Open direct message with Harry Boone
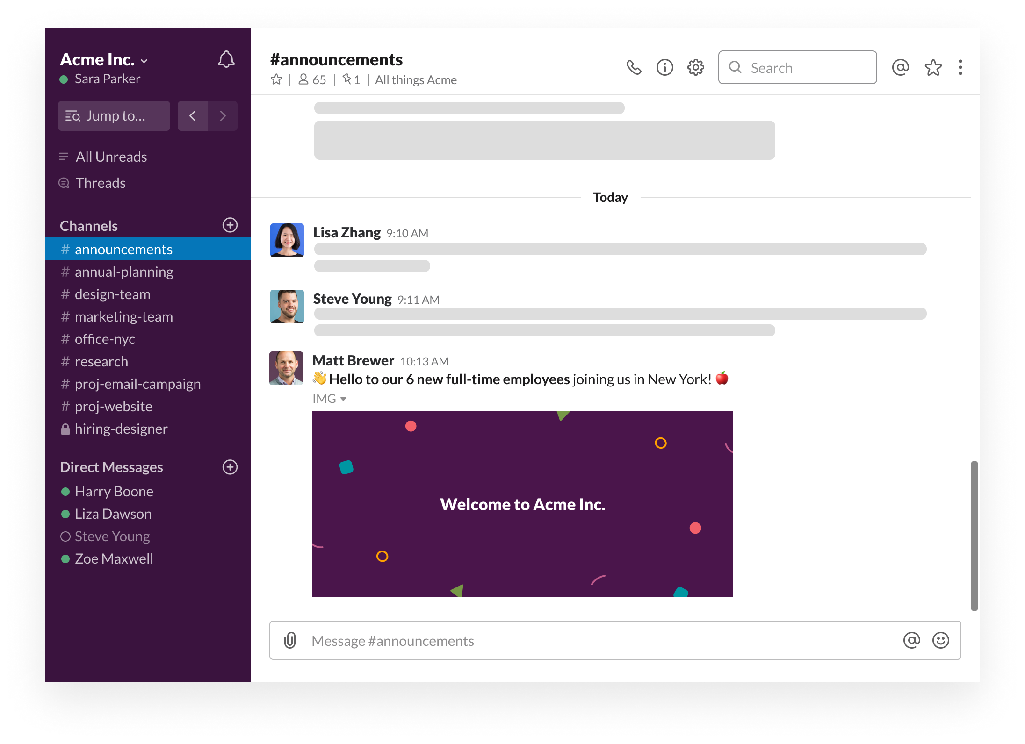 pos(114,492)
